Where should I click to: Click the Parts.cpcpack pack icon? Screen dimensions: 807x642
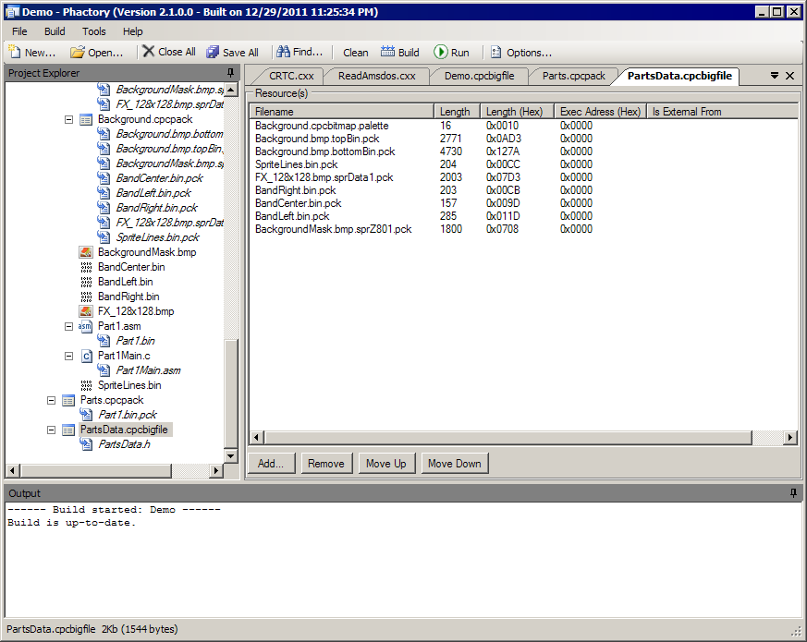[x=67, y=400]
